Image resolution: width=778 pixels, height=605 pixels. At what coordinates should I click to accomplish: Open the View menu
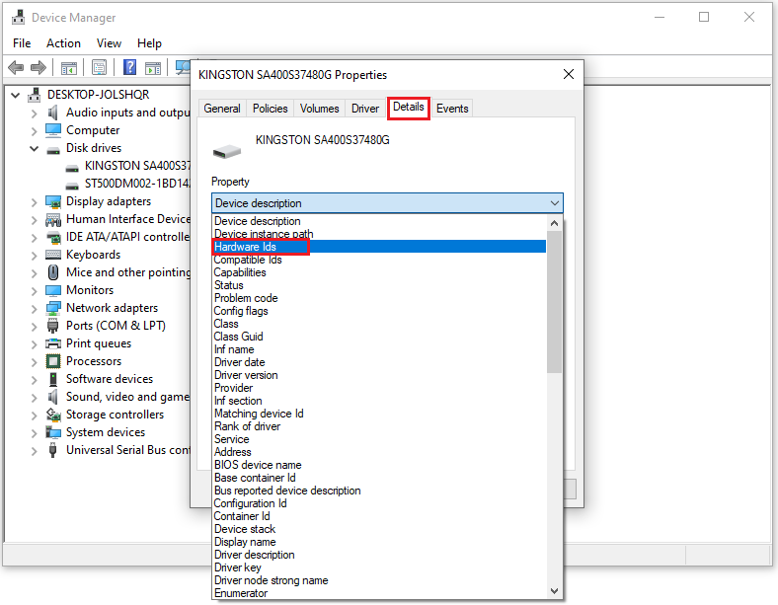pos(110,43)
